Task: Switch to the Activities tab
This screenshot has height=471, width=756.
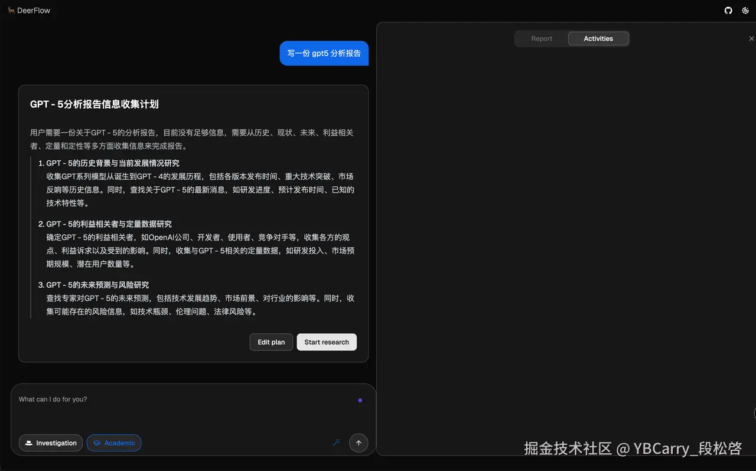Action: (598, 38)
